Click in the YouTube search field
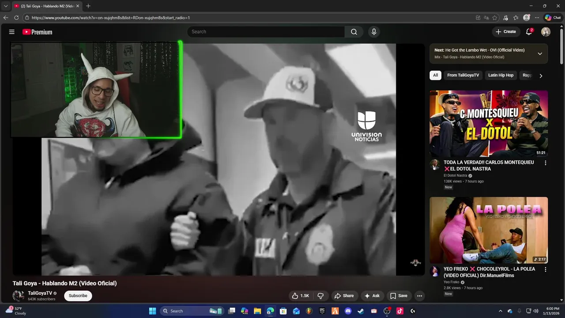Viewport: 565px width, 318px height. [266, 32]
